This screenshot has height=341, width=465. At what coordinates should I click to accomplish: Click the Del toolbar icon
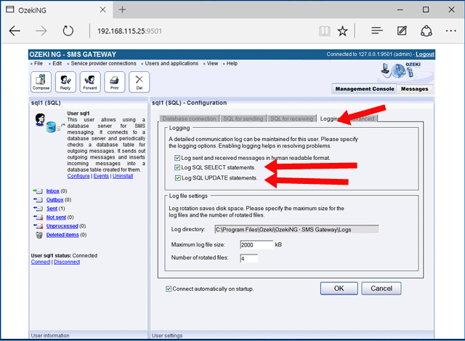[139, 82]
